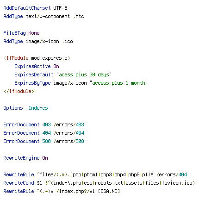This screenshot has width=199, height=199.
Task: Click the 500 error code number
Action: [46, 141]
